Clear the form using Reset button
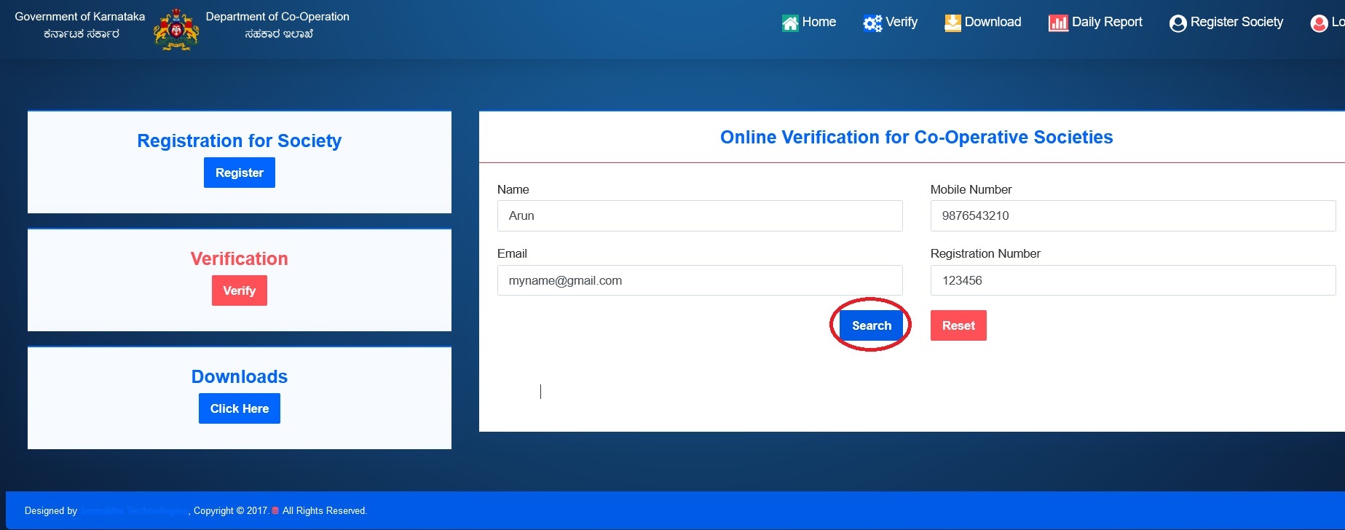The image size is (1345, 530). tap(958, 325)
